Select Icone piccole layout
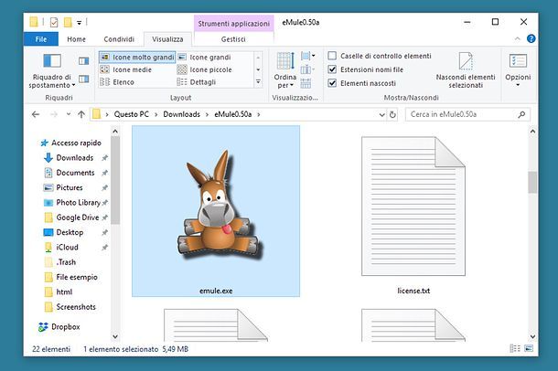558x371 pixels. coord(205,69)
